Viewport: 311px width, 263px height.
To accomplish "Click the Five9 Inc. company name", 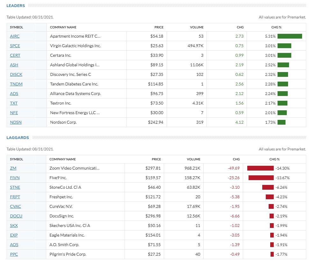I will point(58,178).
